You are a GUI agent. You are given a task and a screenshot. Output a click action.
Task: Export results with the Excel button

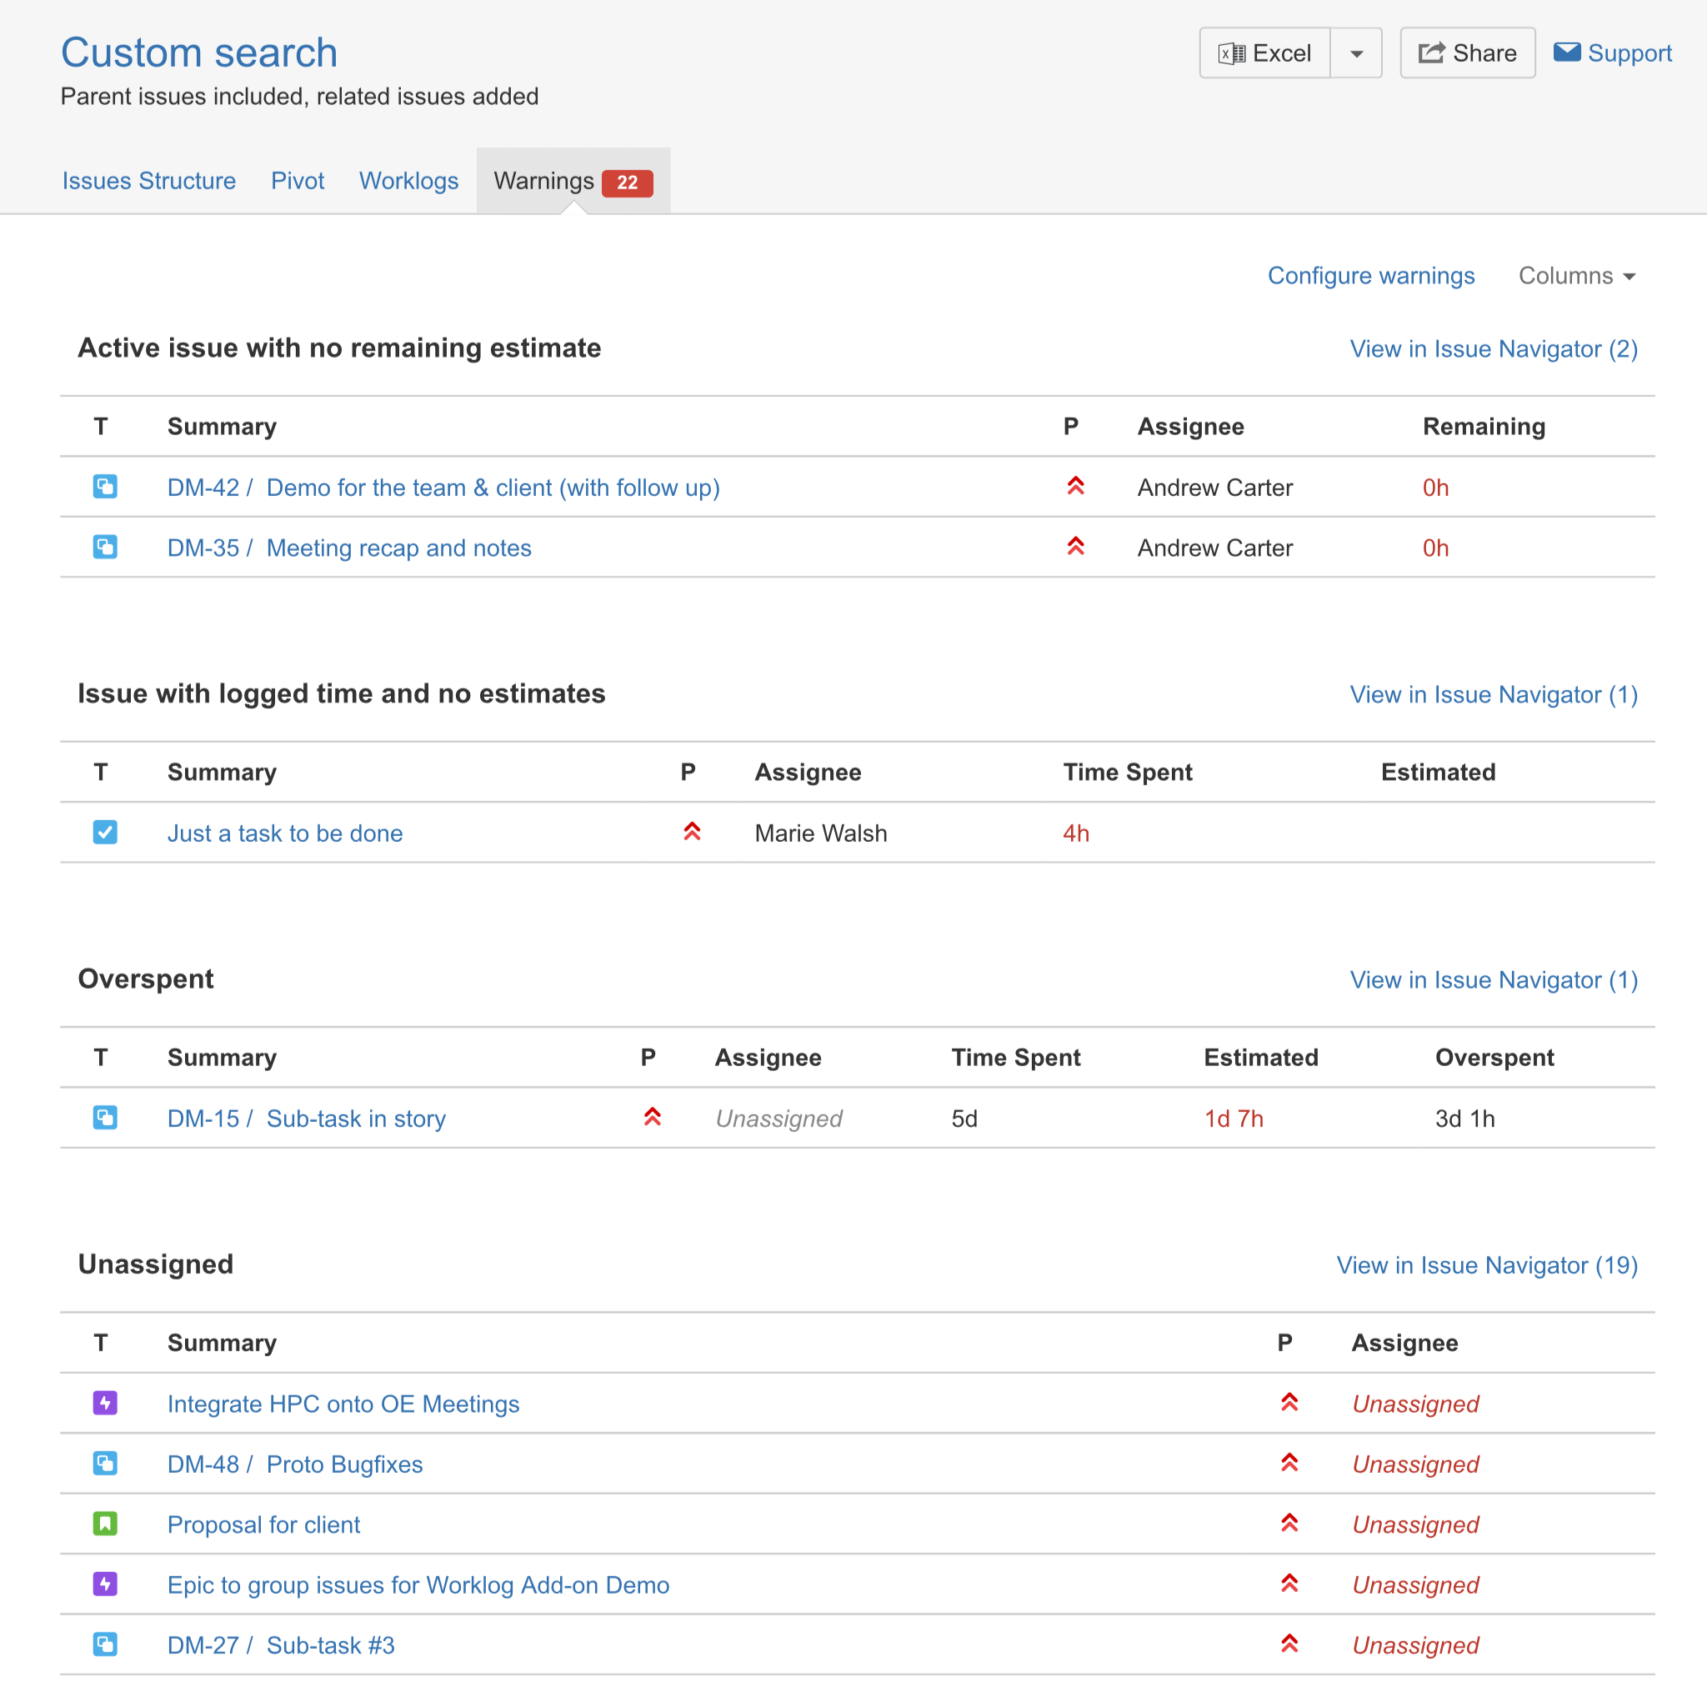click(x=1264, y=53)
